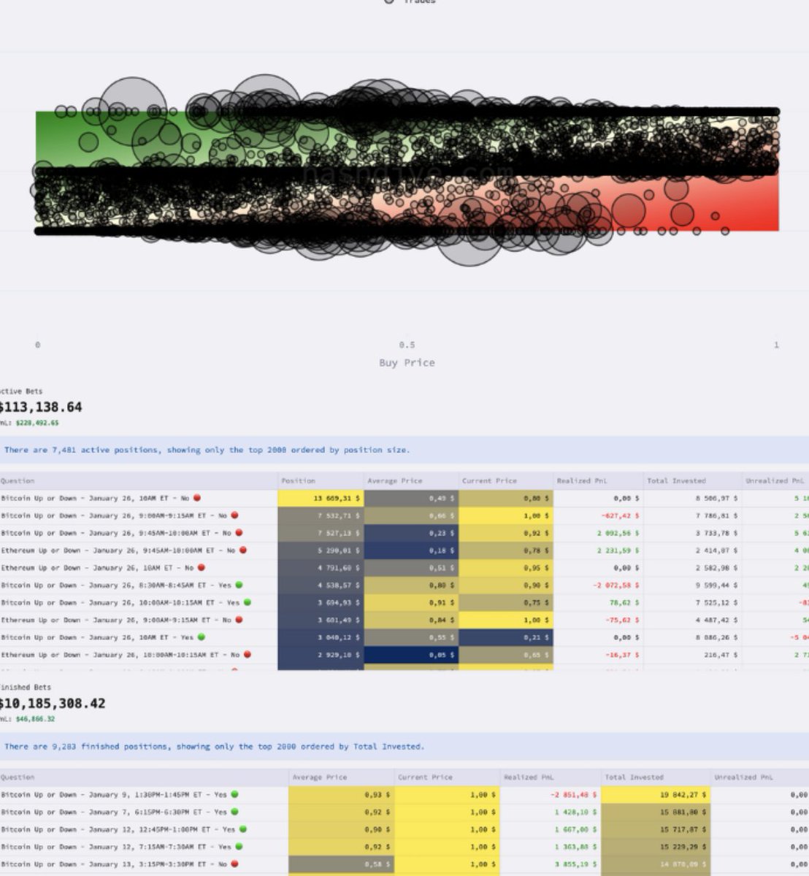Screen dimensions: 809x876
Task: Click red dot on Ethereum 10:00AM-10:15AM No row
Action: 248,655
